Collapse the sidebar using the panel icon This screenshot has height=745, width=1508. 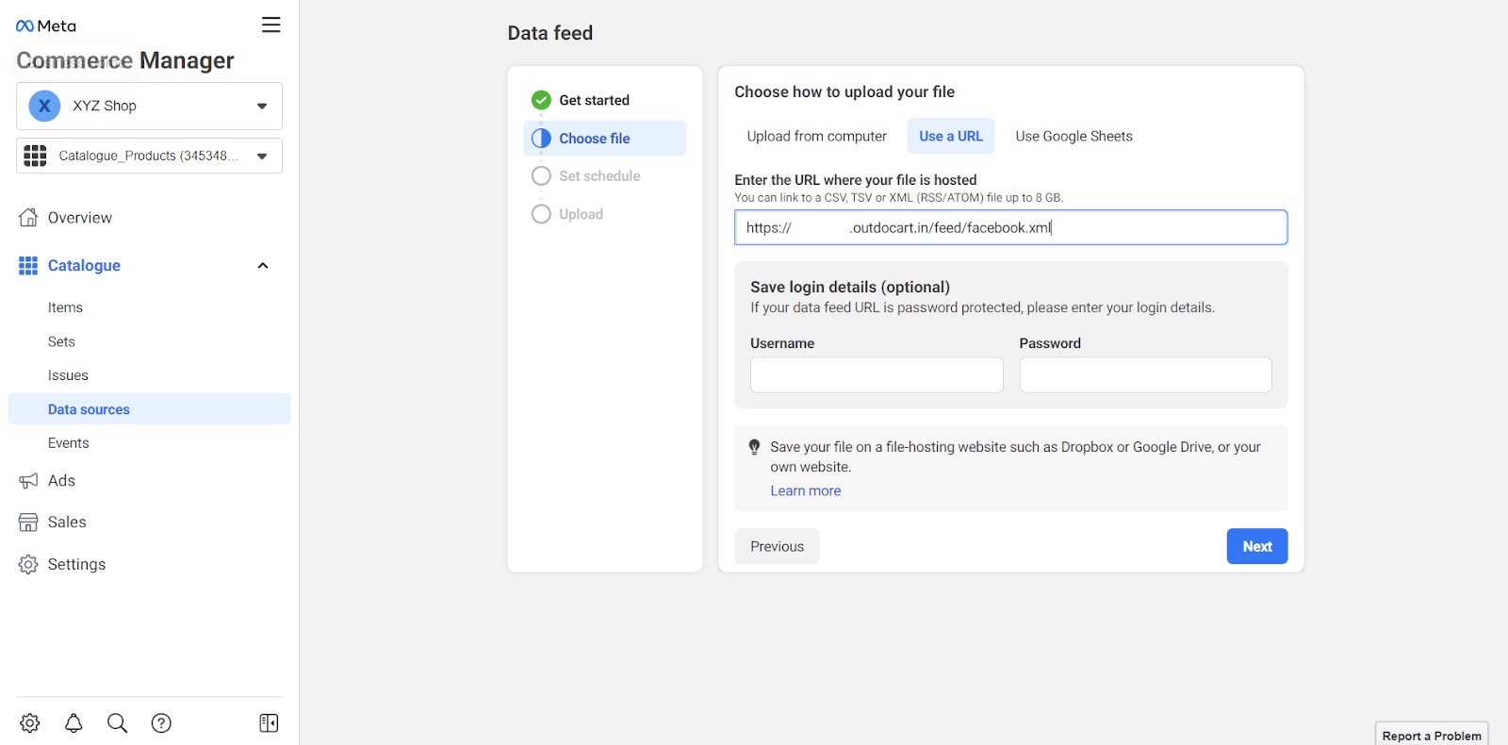tap(269, 723)
